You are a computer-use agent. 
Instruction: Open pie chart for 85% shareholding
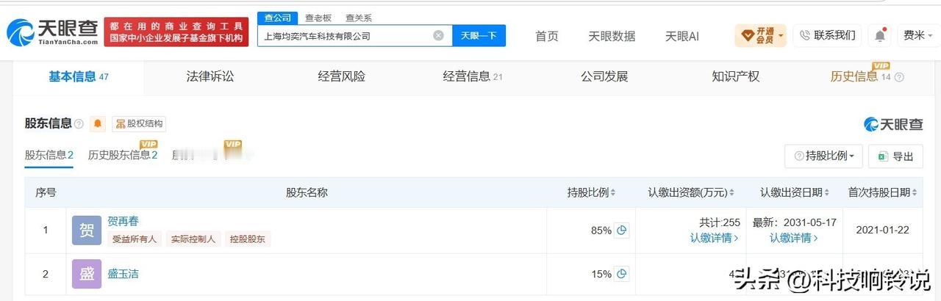(x=622, y=231)
